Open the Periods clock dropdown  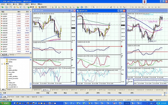[82, 7]
